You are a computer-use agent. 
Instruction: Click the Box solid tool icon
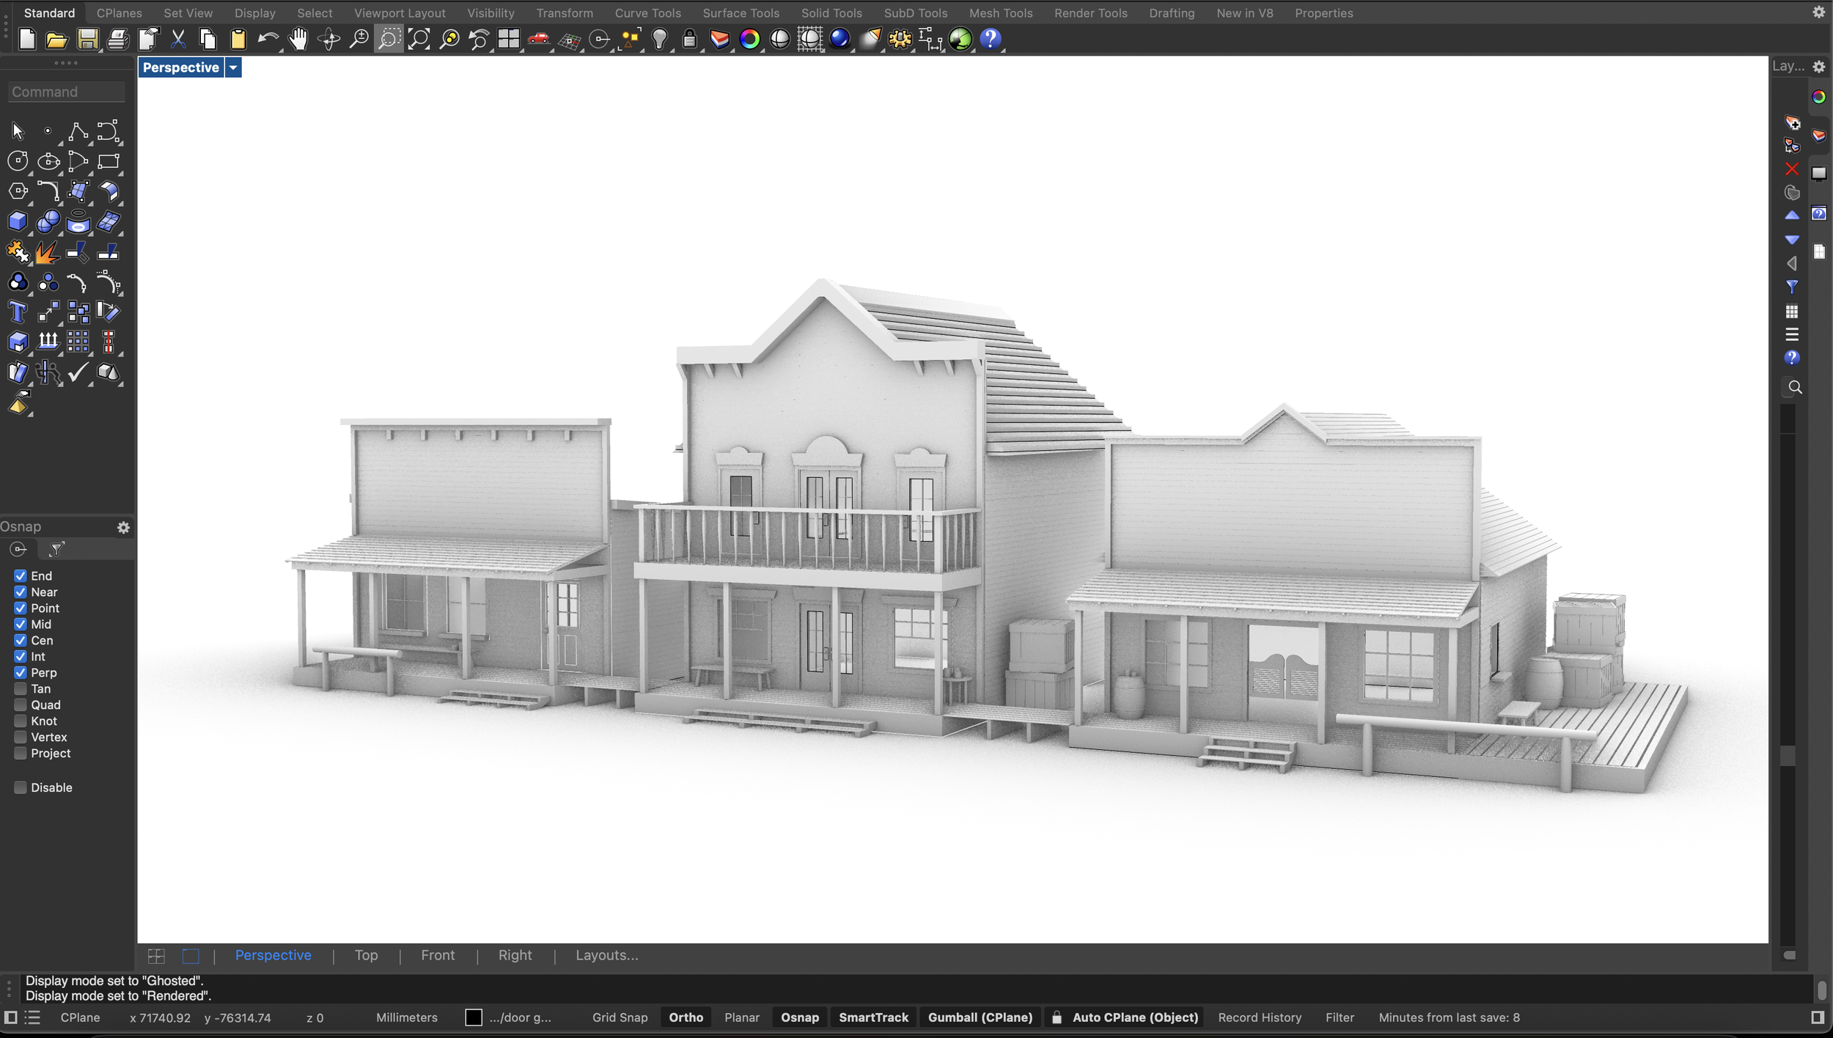click(x=18, y=221)
